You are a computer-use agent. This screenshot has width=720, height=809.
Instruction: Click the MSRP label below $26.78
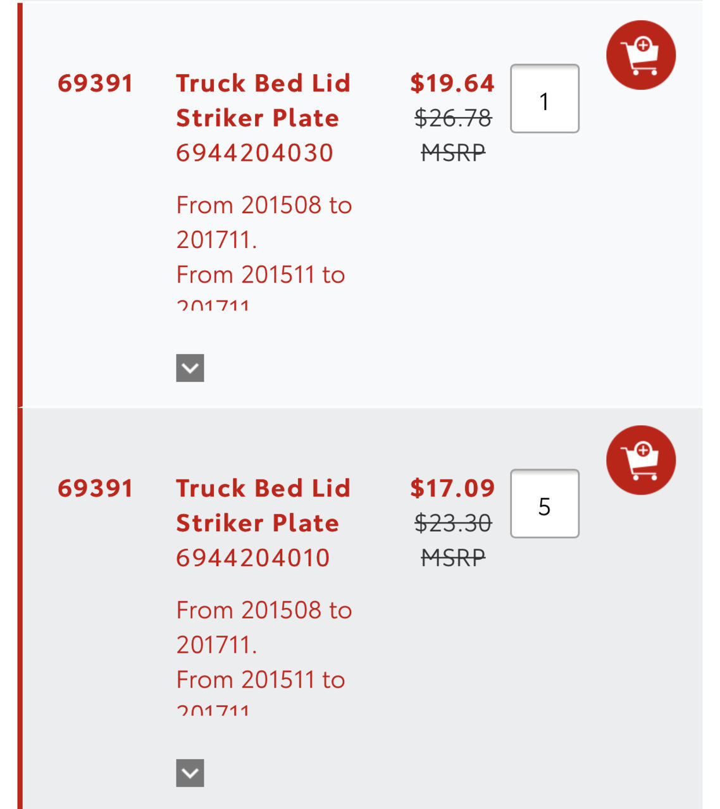(453, 152)
